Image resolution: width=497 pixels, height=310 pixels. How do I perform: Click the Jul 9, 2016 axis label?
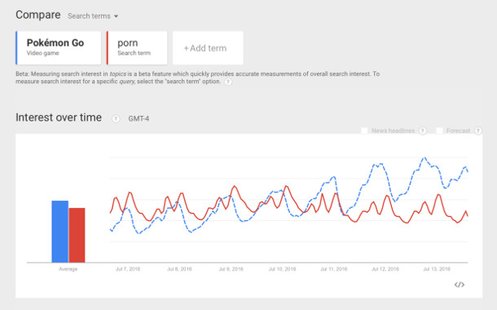tap(231, 269)
